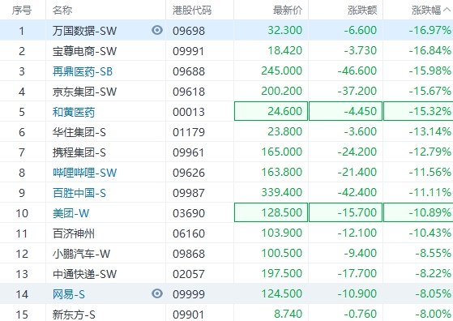Click the latest price 18.420

(285, 50)
